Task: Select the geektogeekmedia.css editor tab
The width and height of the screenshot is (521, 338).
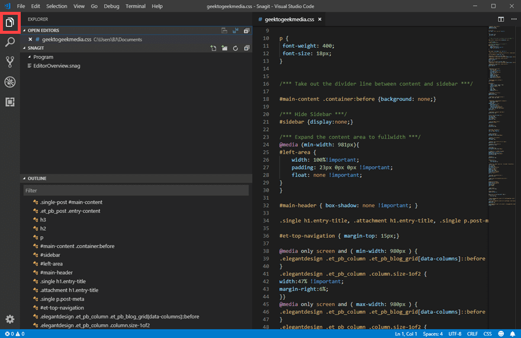Action: (289, 20)
